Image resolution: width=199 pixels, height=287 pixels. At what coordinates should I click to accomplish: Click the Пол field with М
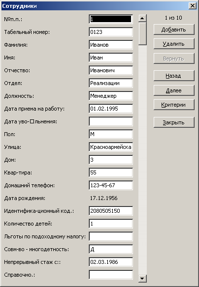pos(111,134)
